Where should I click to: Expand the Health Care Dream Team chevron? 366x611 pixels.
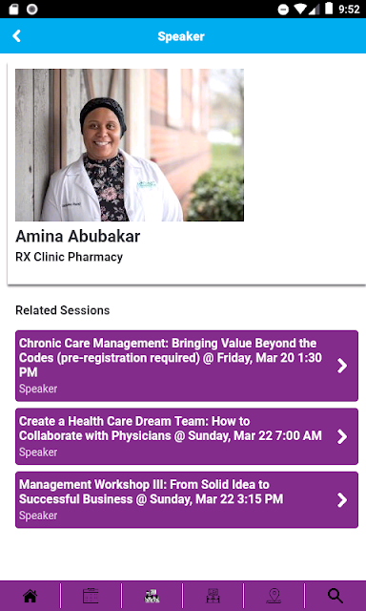[x=342, y=436]
